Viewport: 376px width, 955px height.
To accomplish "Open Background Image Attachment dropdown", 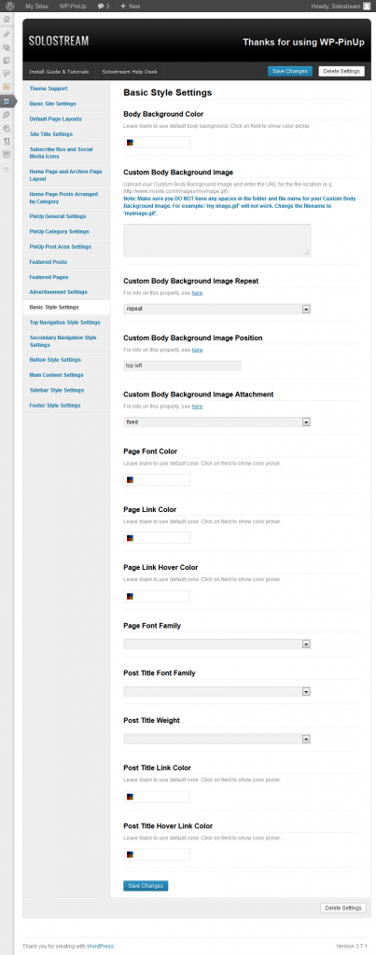I will 217,422.
